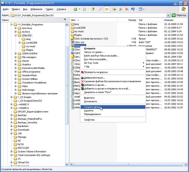Select Дефрагментация… context entry

[x=113, y=78]
